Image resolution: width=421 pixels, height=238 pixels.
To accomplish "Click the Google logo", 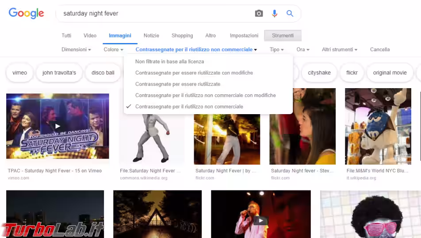I will click(26, 13).
